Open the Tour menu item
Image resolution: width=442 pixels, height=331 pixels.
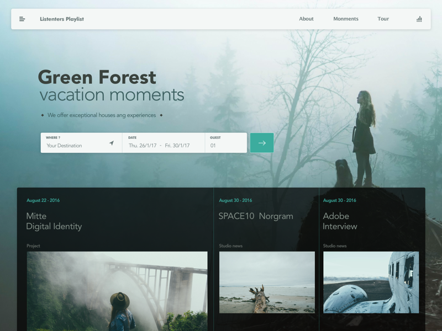coord(383,19)
